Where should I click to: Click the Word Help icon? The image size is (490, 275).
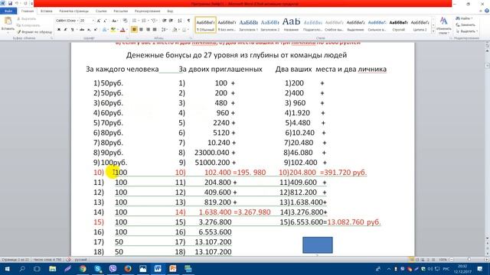click(x=487, y=11)
